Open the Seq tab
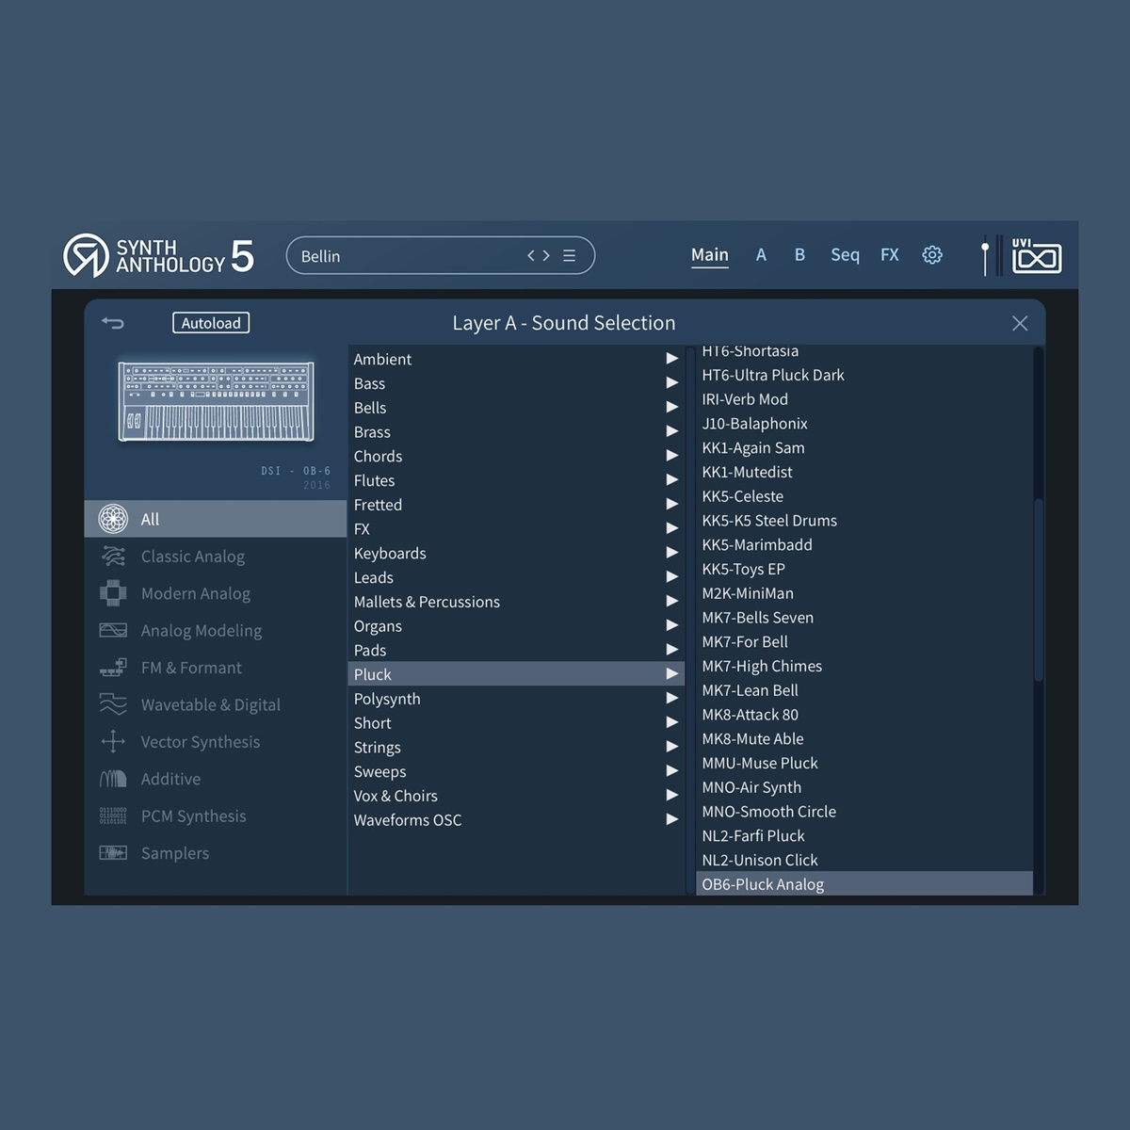The image size is (1130, 1130). tap(845, 255)
